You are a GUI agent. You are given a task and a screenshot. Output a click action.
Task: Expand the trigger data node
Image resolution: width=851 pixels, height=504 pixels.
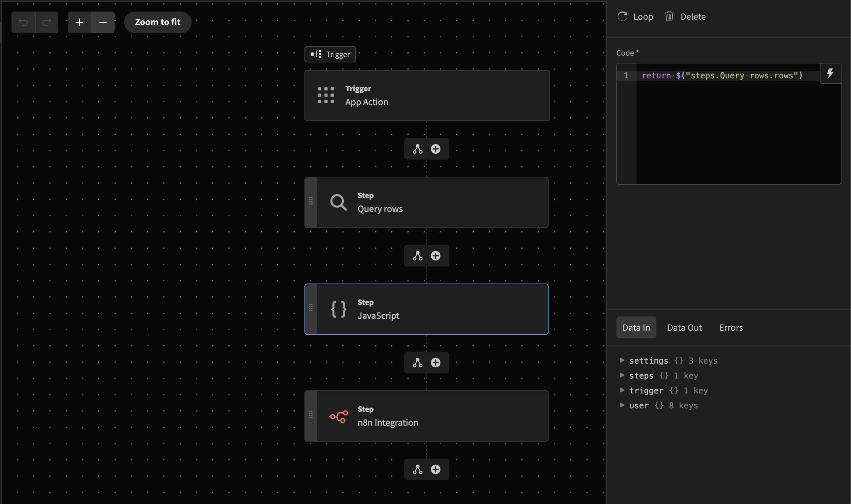[x=622, y=390]
